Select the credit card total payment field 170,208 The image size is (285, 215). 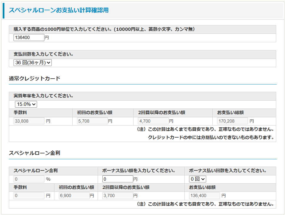tap(233, 121)
